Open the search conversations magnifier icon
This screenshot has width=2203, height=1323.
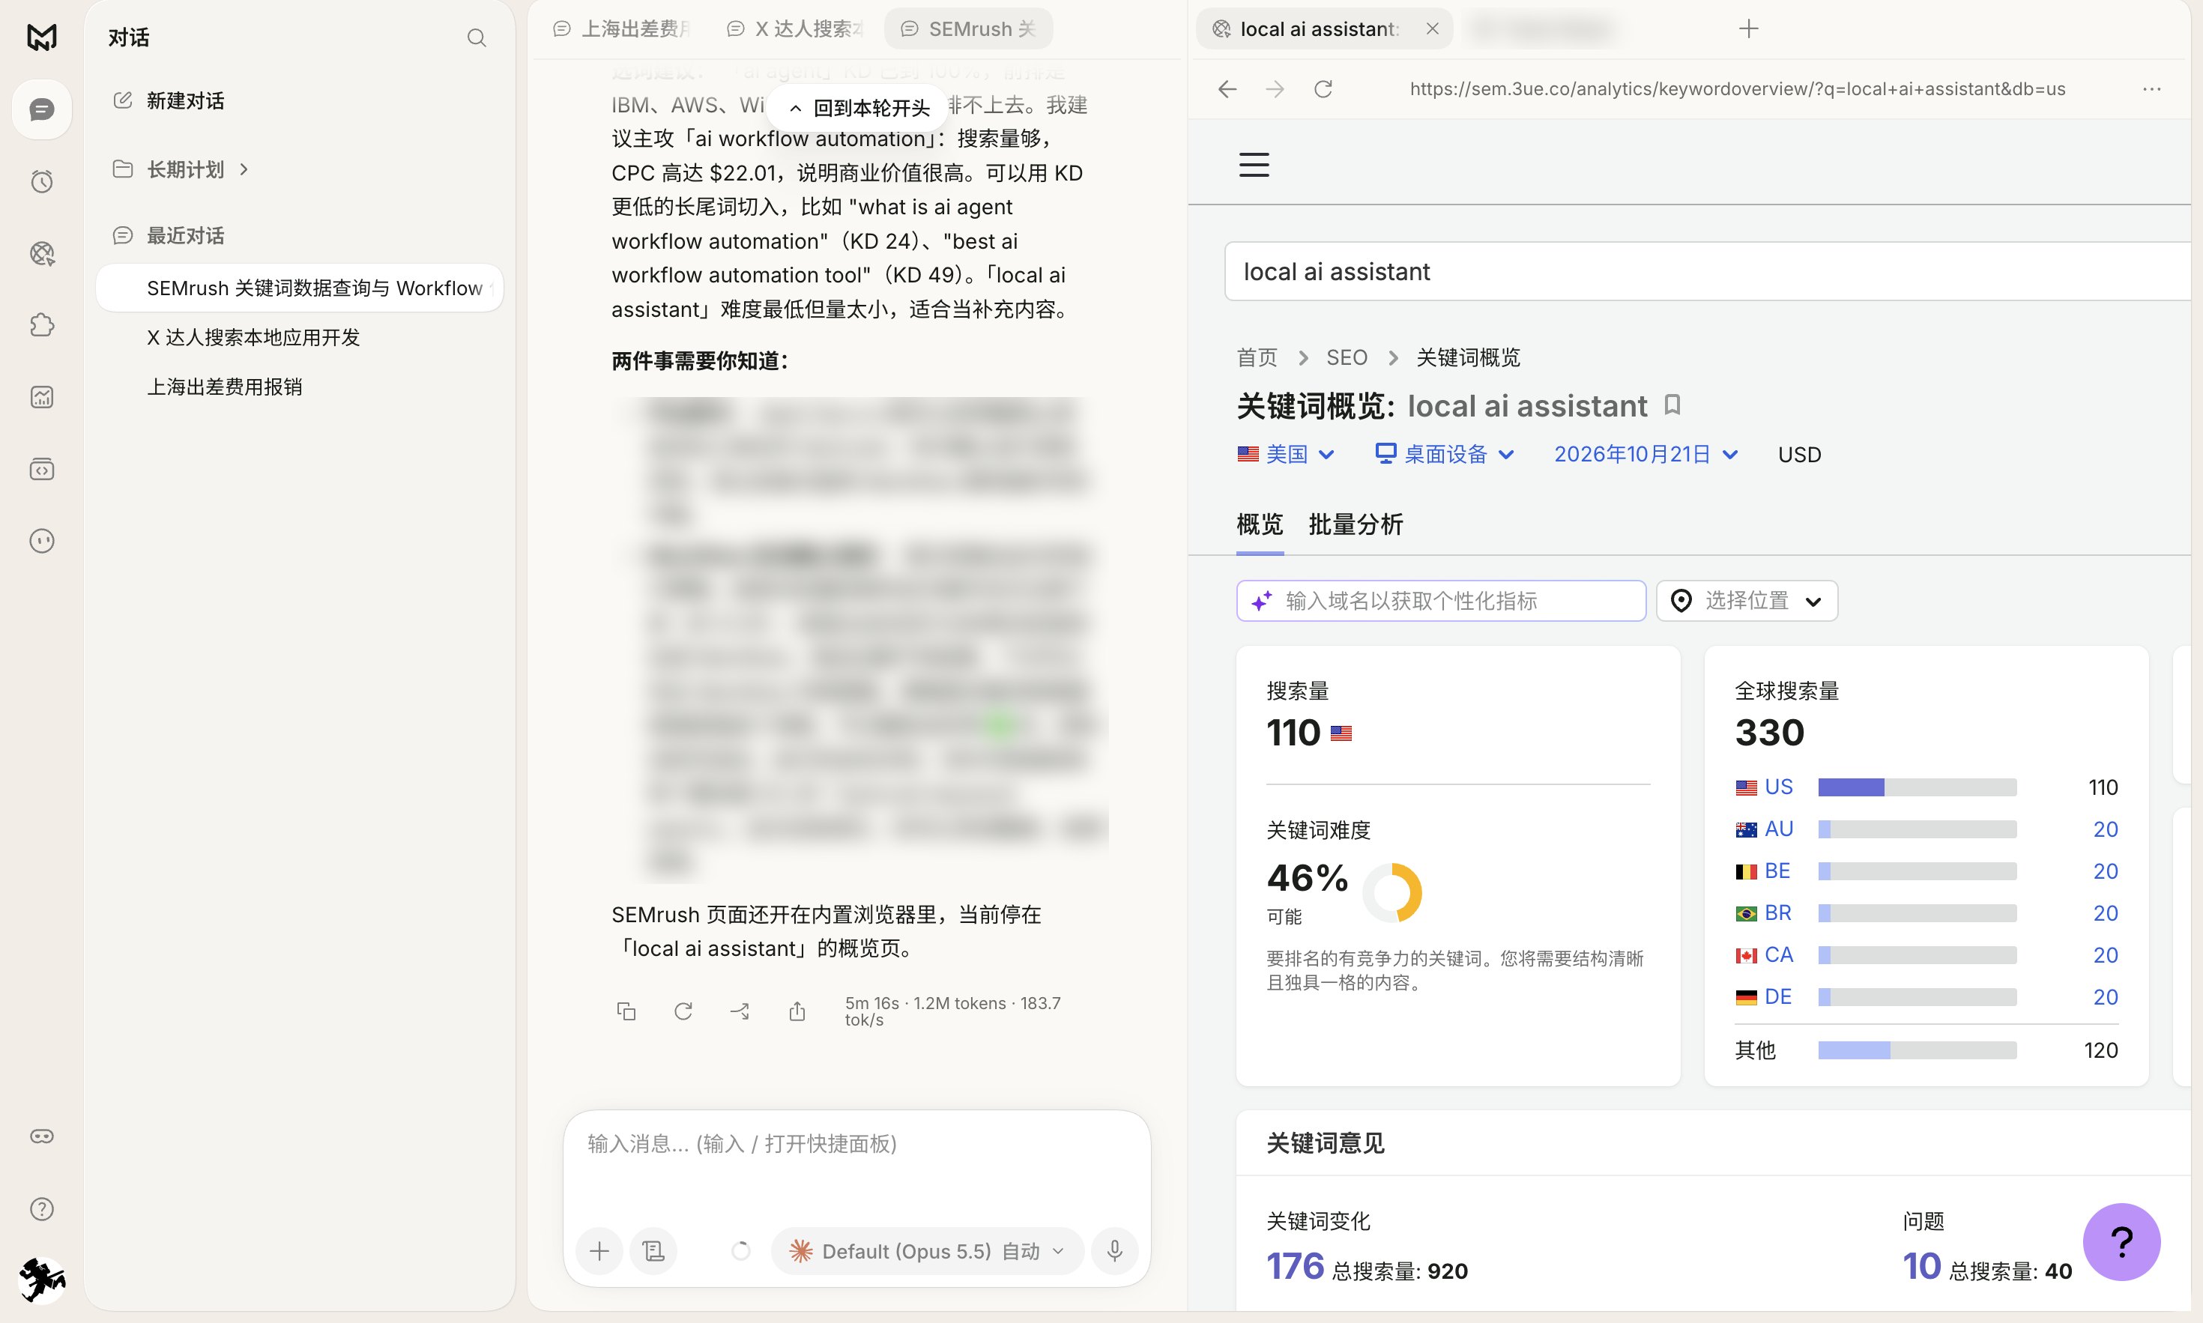(476, 37)
